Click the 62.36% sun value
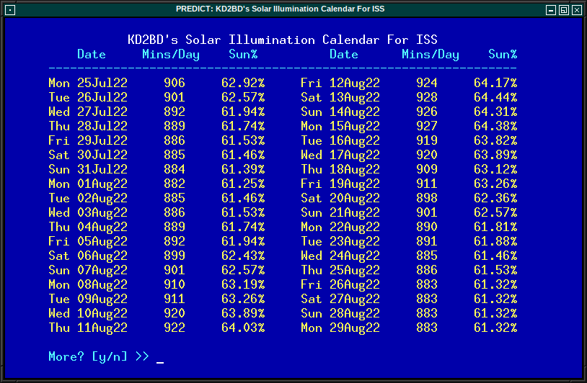587x383 pixels. 495,198
